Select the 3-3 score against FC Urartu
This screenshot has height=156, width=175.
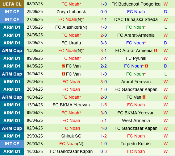tap(104, 43)
